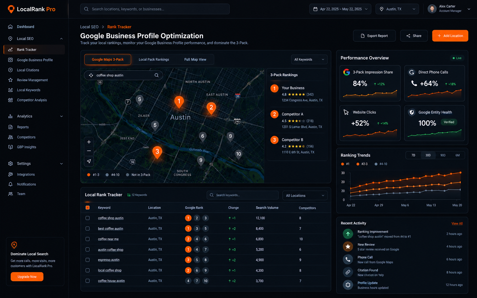Open the Local SEO breadcrumb link
477x298 pixels.
click(x=89, y=27)
